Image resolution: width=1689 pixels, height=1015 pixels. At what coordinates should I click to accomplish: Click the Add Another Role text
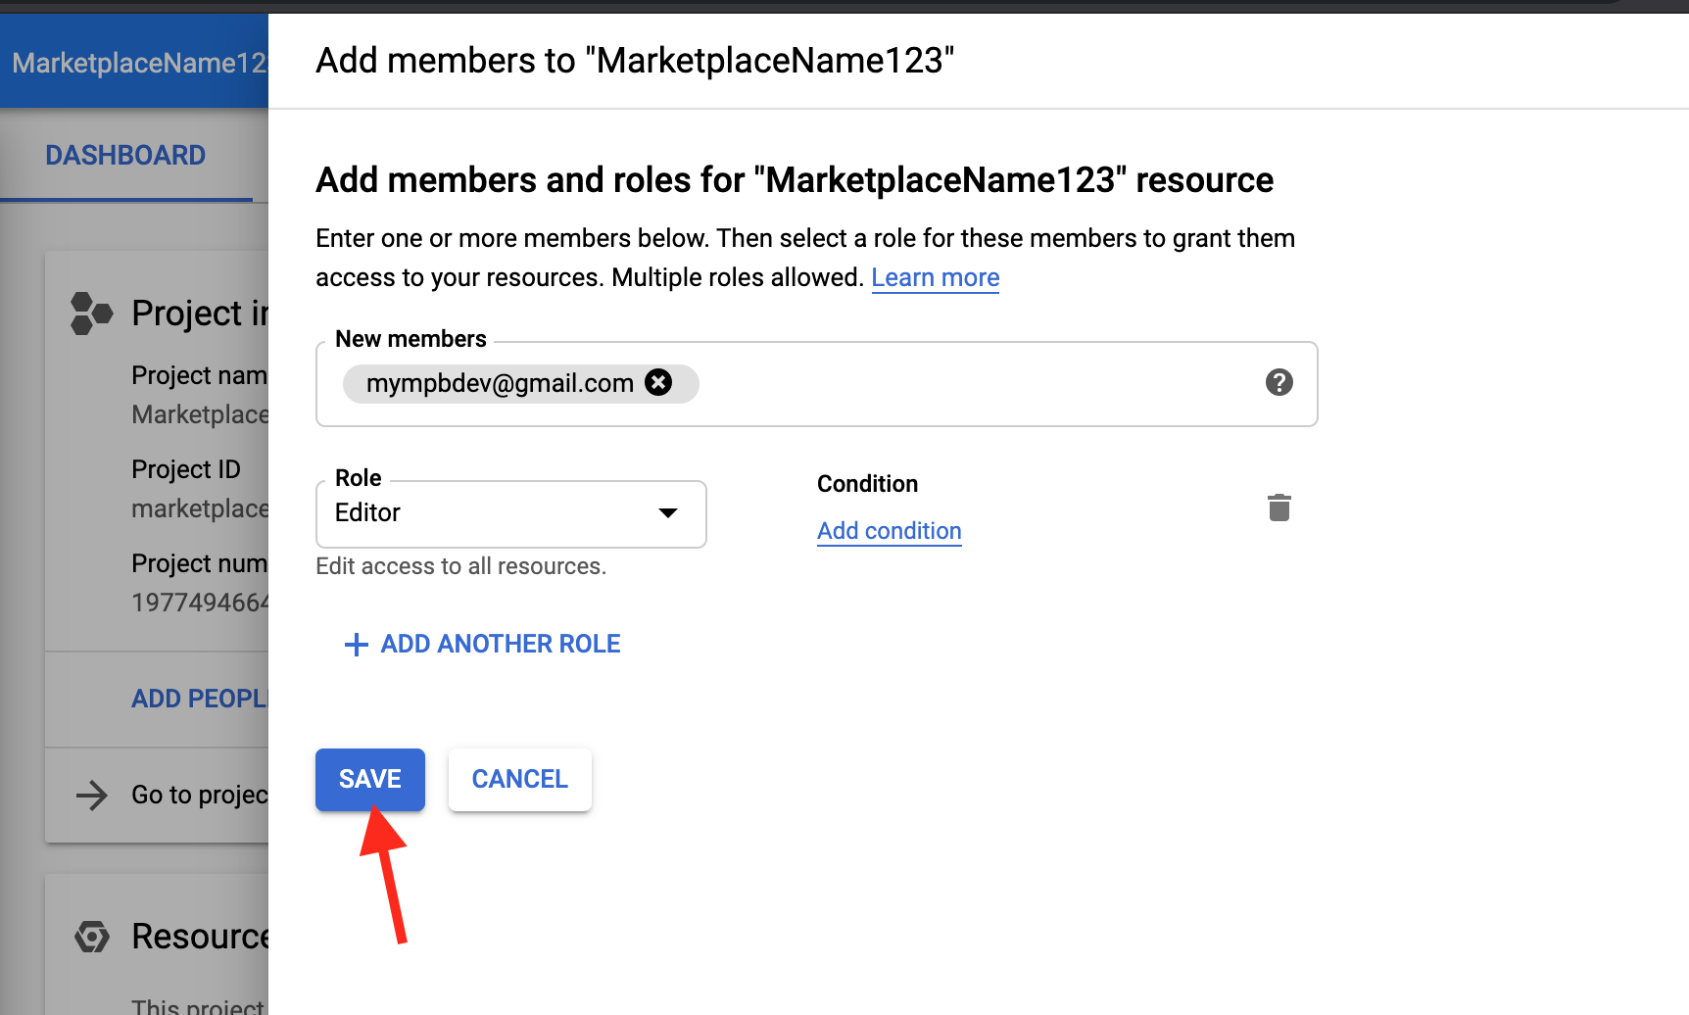500,644
